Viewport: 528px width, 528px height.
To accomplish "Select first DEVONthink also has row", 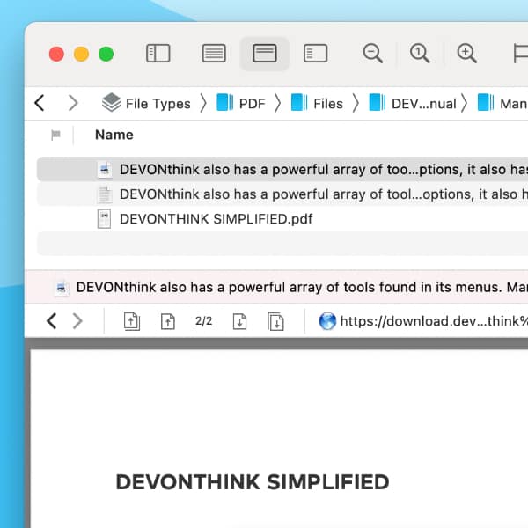I will (x=282, y=169).
